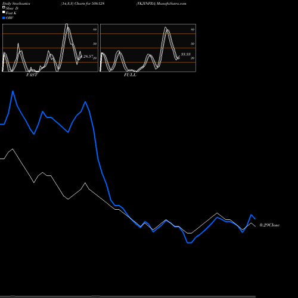Click the Fast K legend swatch
Image resolution: width=298 pixels, height=298 pixels.
coord(4,12)
